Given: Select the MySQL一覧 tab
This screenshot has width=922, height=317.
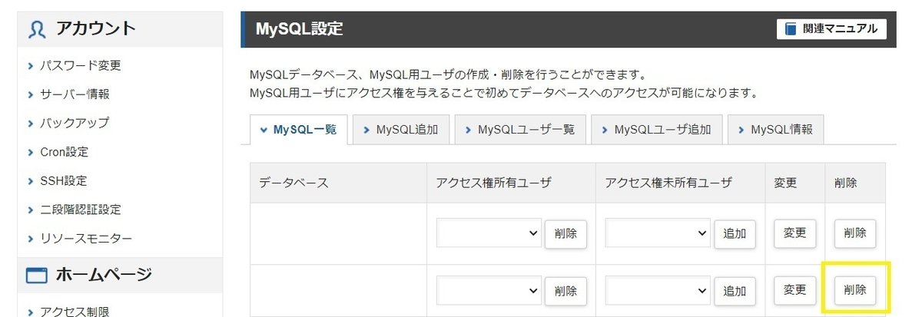Looking at the screenshot, I should (299, 130).
